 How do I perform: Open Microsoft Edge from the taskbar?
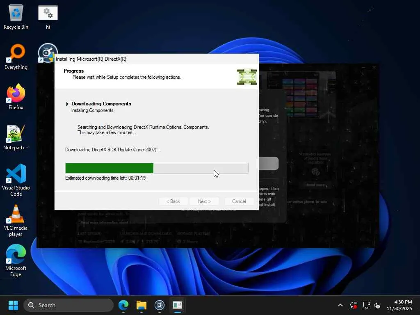coord(123,305)
